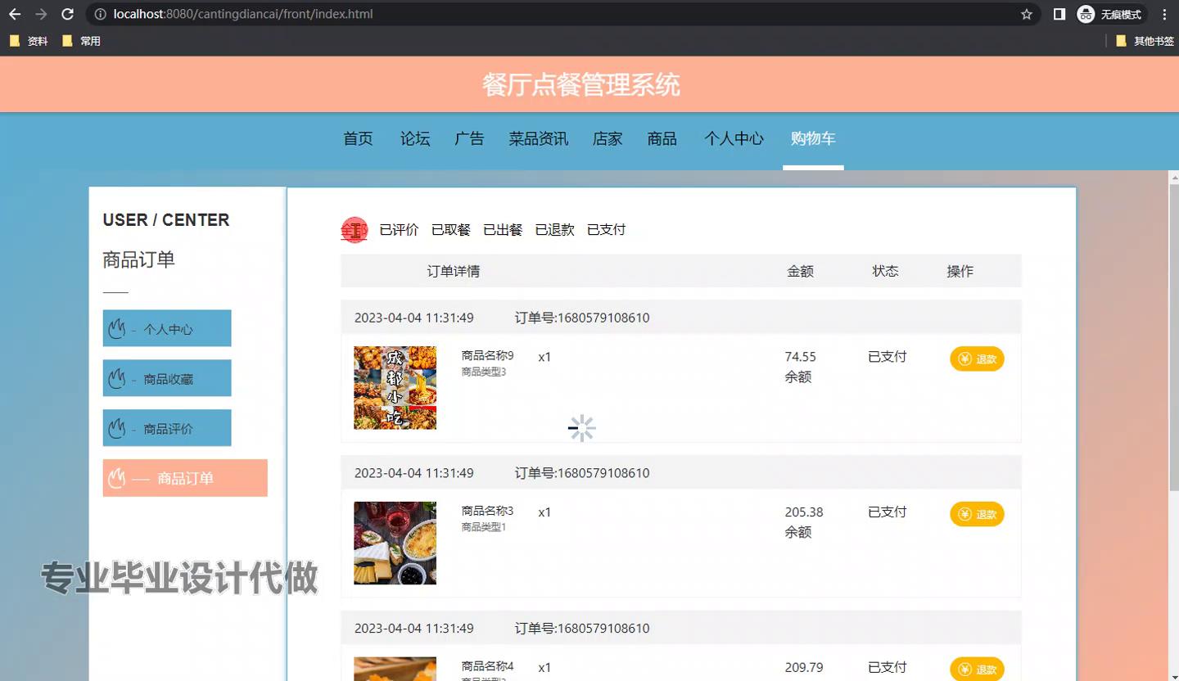
Task: Open the 店家 navigation item
Action: coord(608,139)
